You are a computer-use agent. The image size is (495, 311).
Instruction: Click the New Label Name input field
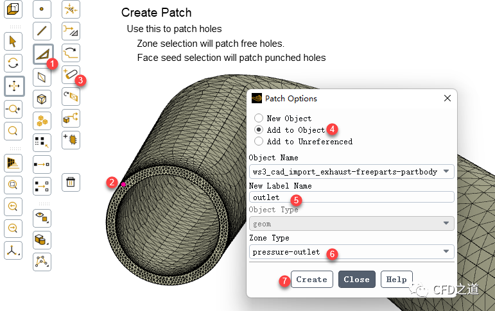coord(351,198)
